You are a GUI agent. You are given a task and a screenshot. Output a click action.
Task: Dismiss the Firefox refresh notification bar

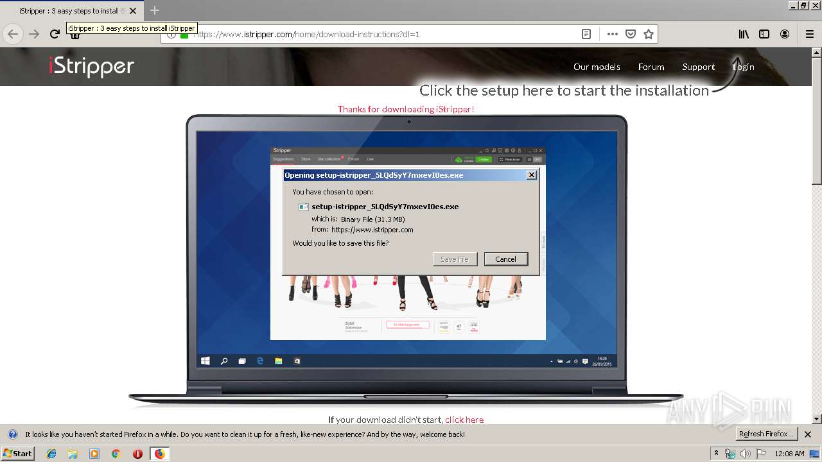pyautogui.click(x=808, y=434)
